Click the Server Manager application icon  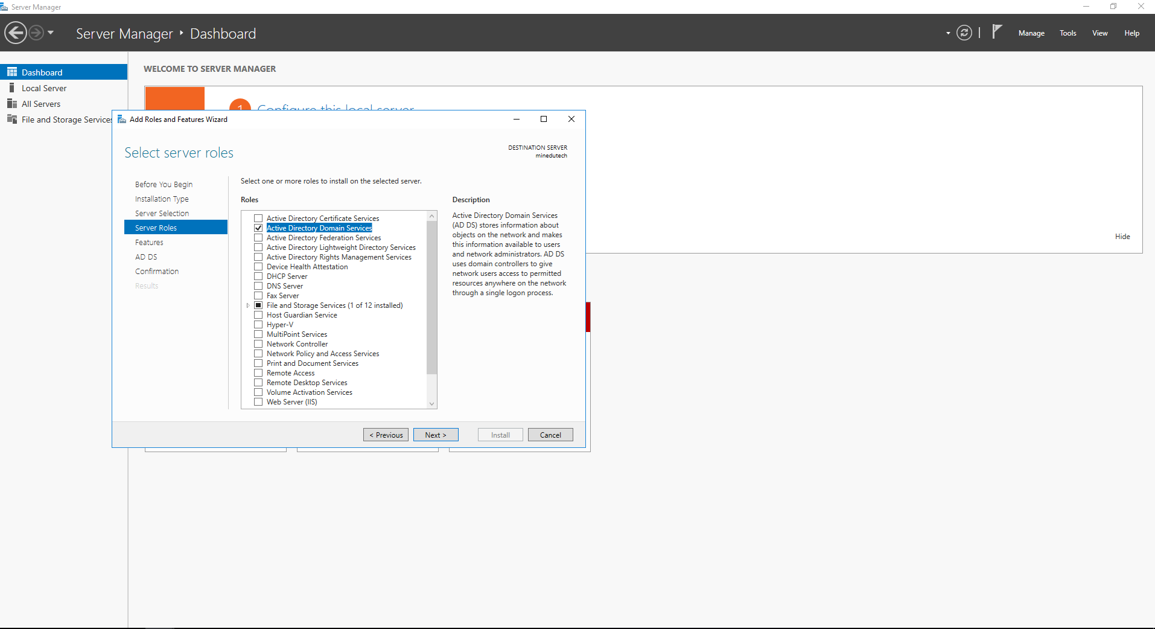coord(5,6)
